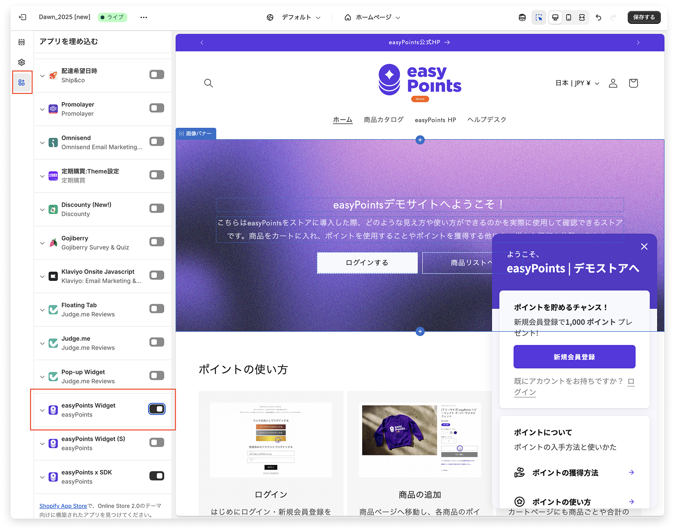Expand the Promolayer row chevron
Image resolution: width=675 pixels, height=531 pixels.
pos(42,109)
